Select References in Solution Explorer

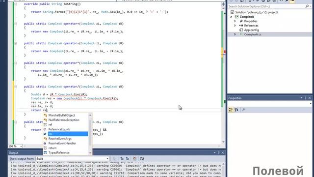251,26
